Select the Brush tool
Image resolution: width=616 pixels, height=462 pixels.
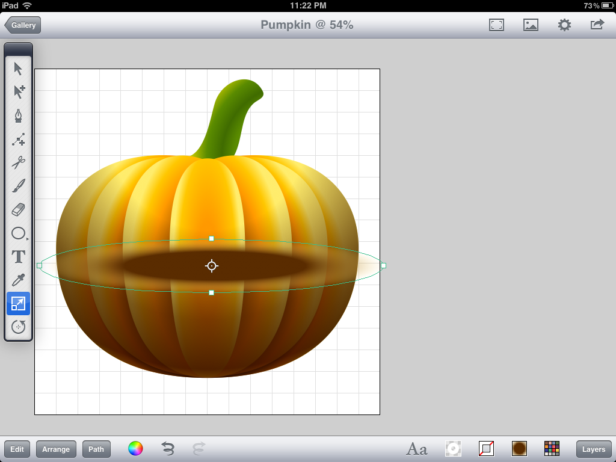pos(18,186)
